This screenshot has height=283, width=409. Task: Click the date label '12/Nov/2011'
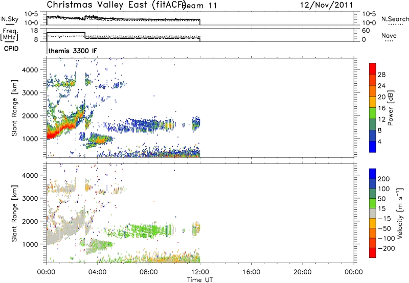327,5
